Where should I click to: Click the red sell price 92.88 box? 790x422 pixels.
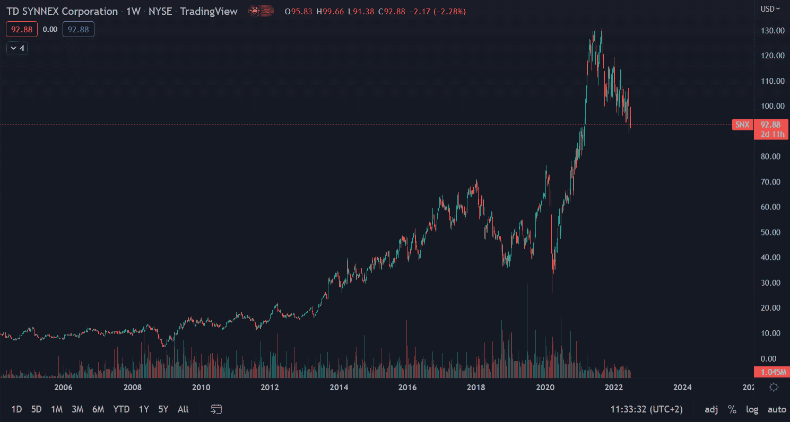22,29
